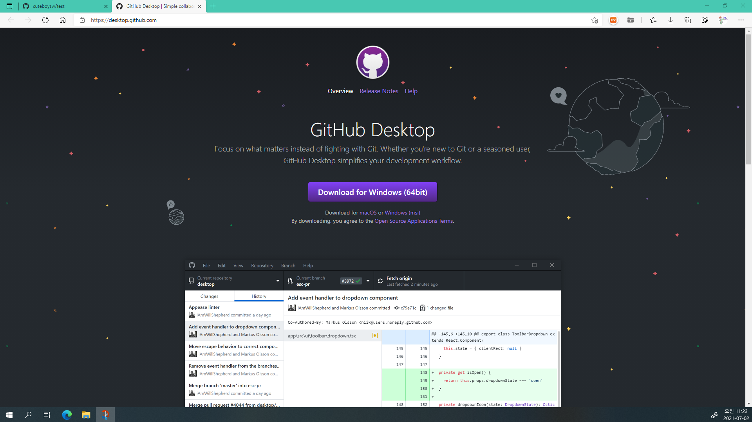Open the highlighted red taskbar app

(105, 415)
